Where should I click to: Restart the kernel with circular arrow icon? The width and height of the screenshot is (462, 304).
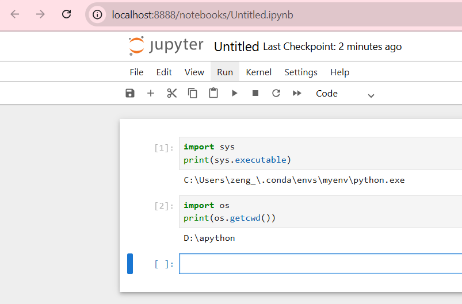click(x=276, y=93)
